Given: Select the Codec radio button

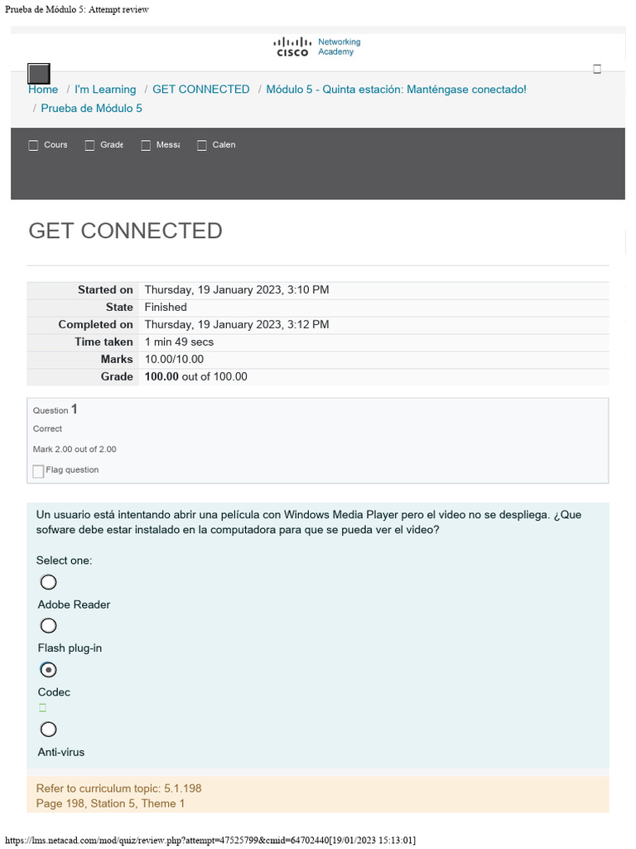Looking at the screenshot, I should [x=49, y=669].
